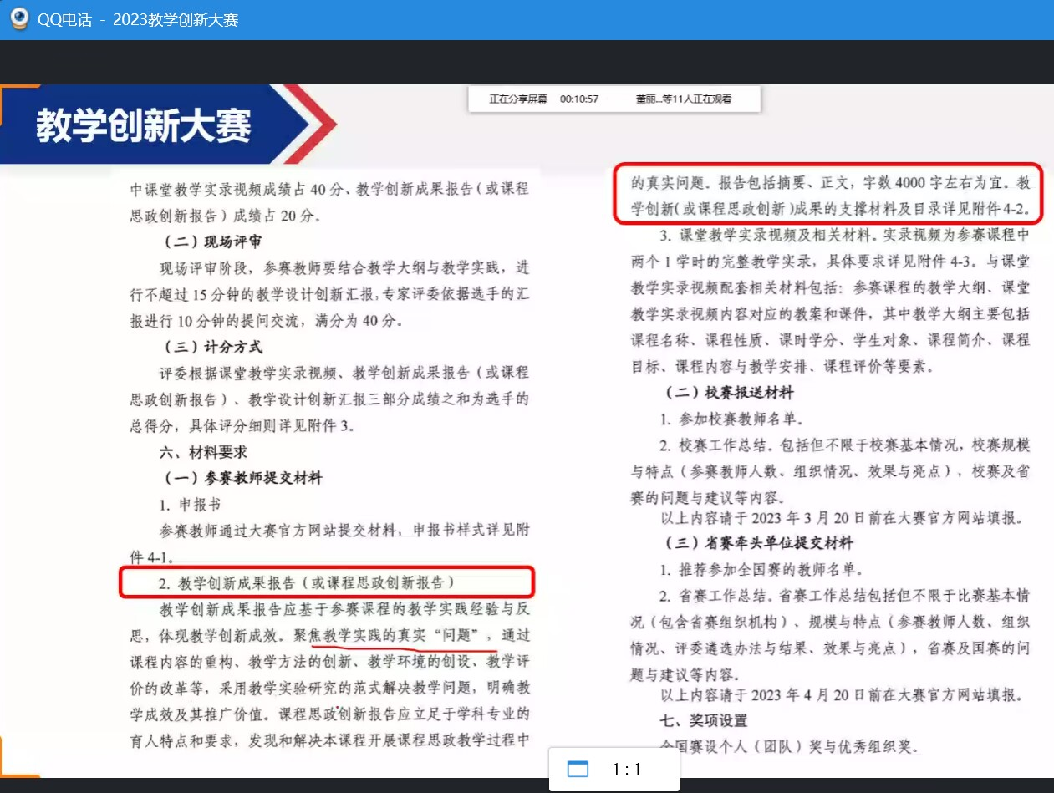Click the line 3. 课堂教学实录视频及相关材料
Screen dimensions: 1054x793
(x=845, y=234)
